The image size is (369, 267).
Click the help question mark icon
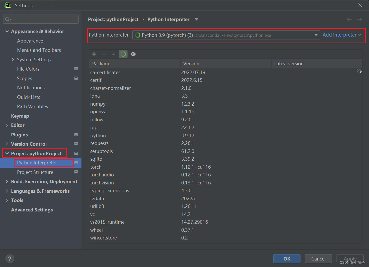point(10,258)
